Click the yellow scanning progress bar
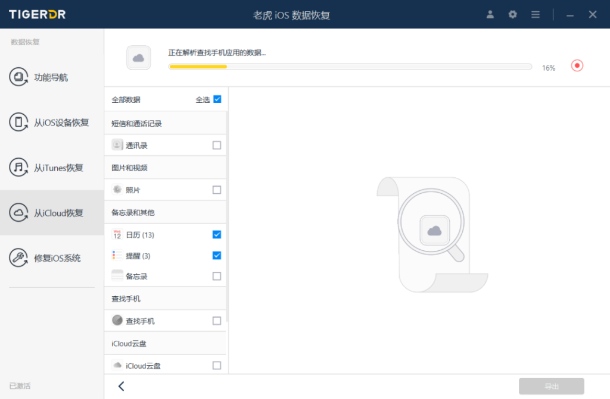 (350, 67)
